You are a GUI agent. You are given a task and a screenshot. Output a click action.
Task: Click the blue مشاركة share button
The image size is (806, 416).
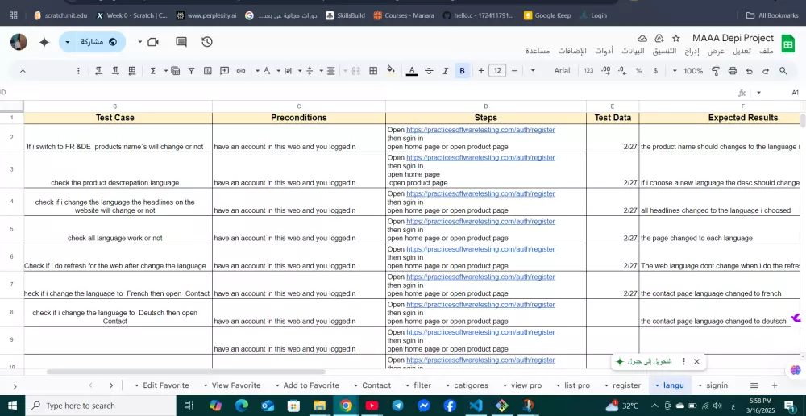tap(98, 42)
